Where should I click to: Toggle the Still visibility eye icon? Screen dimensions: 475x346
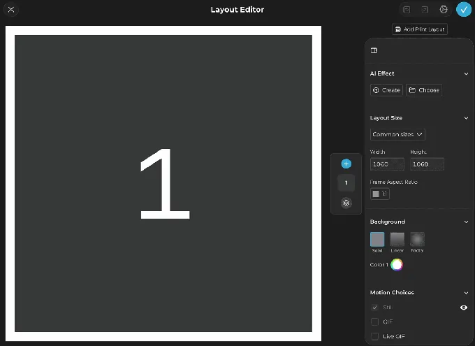464,308
